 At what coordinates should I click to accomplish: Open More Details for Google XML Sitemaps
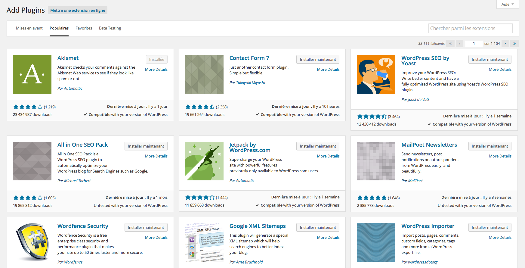pyautogui.click(x=328, y=237)
